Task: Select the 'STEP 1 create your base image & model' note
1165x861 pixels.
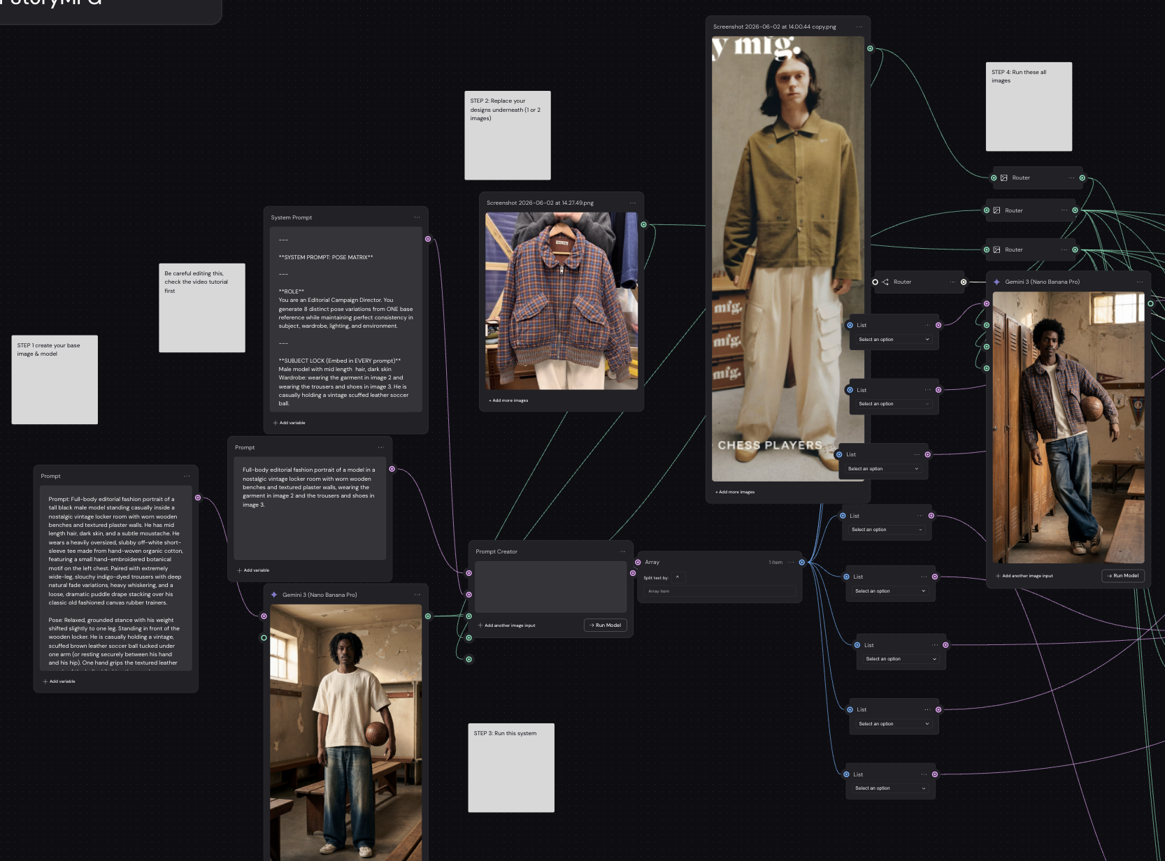Action: (55, 379)
